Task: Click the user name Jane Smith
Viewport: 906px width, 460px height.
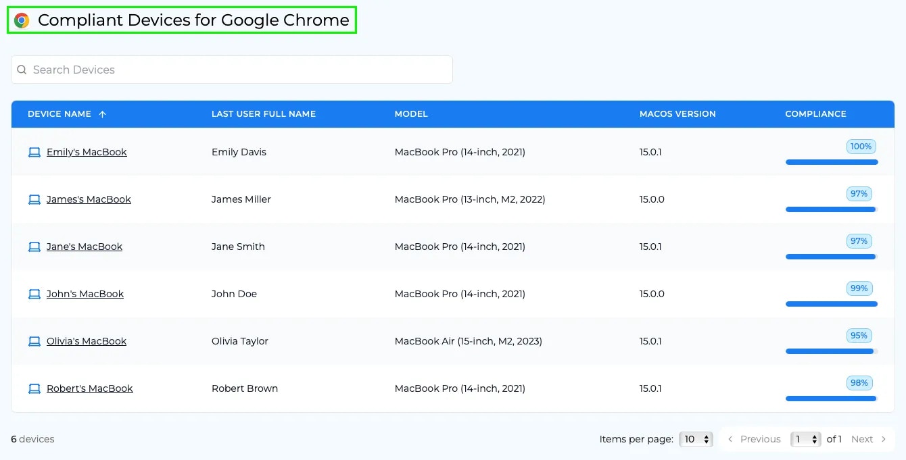Action: 238,247
